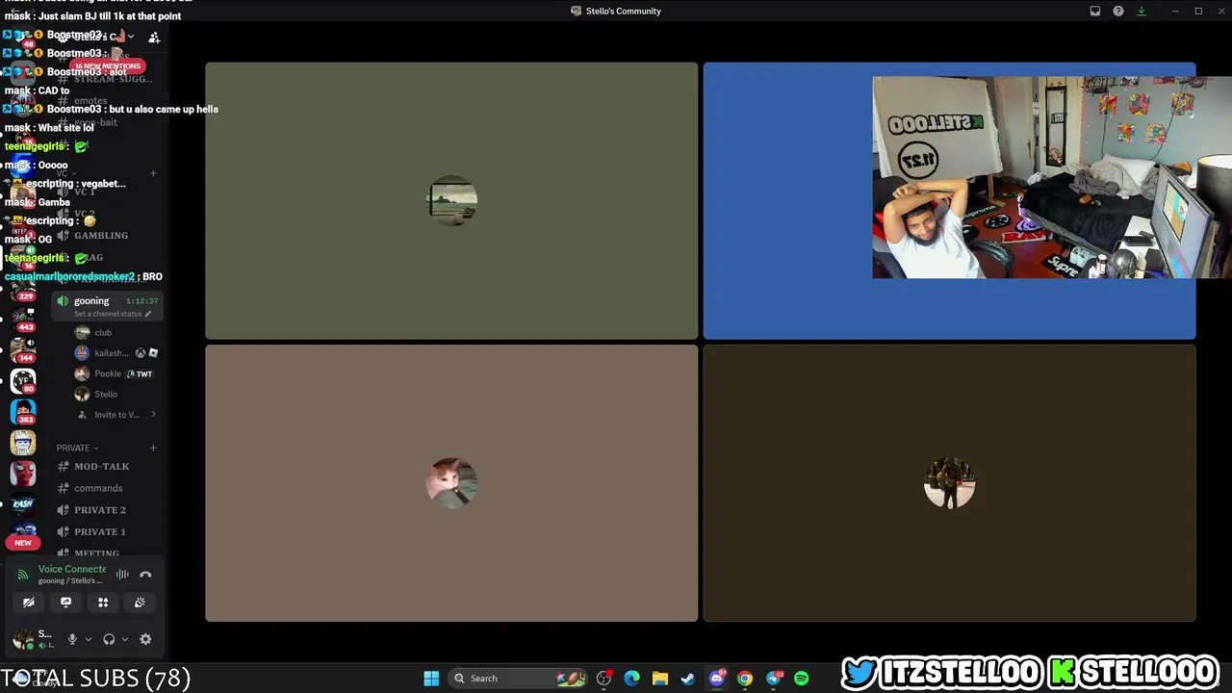Open server with 229 badge
The height and width of the screenshot is (693, 1232).
click(23, 287)
